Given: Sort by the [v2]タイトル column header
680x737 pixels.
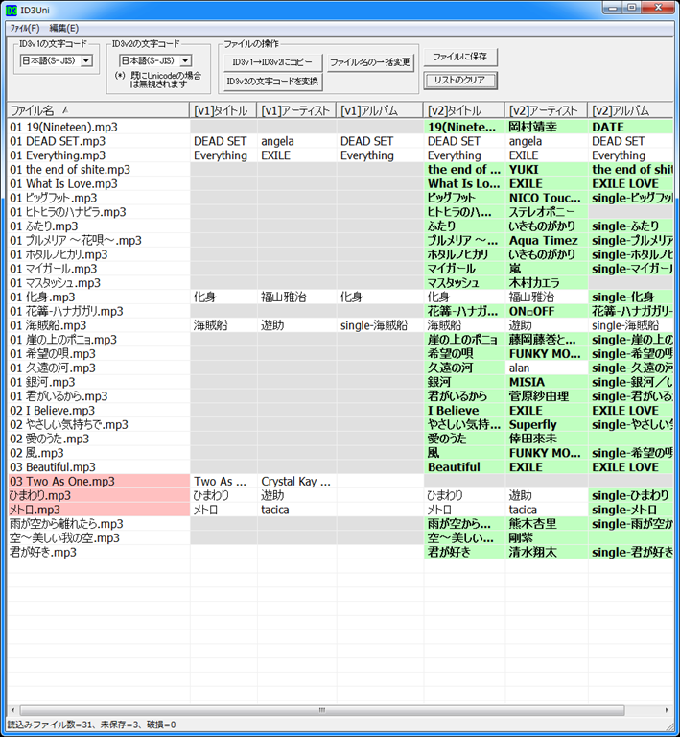Looking at the screenshot, I should pos(464,110).
